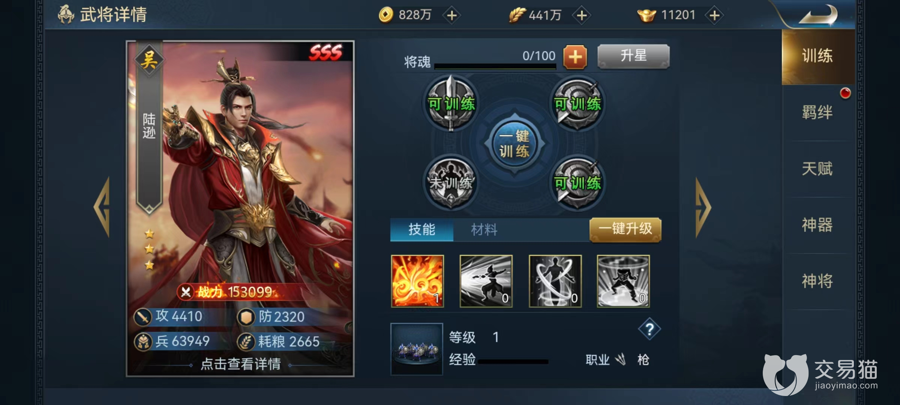Open the flame skill icon
The height and width of the screenshot is (405, 900).
(x=417, y=281)
